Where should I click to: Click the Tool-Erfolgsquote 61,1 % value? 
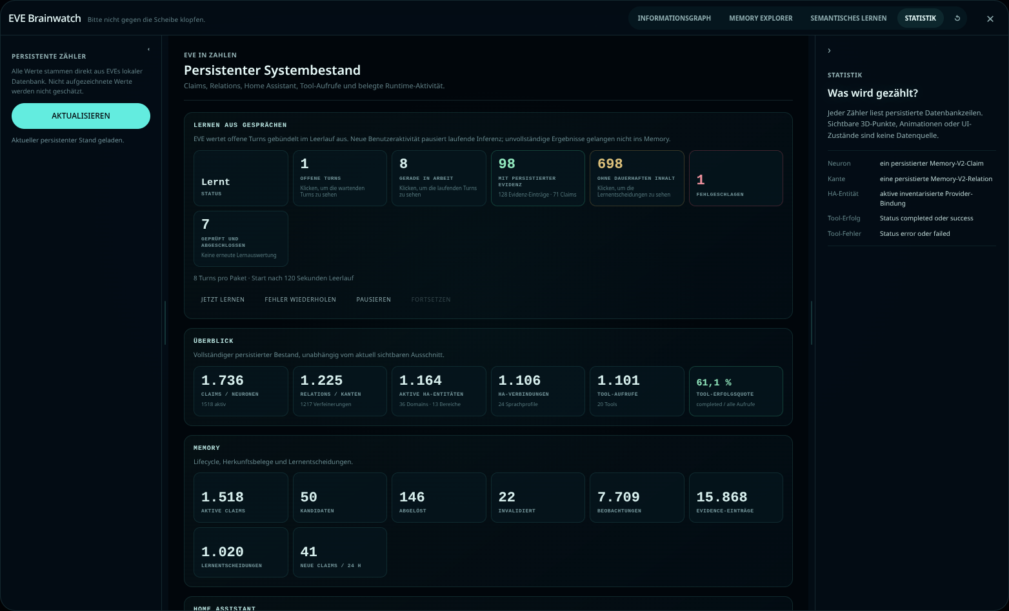coord(714,382)
